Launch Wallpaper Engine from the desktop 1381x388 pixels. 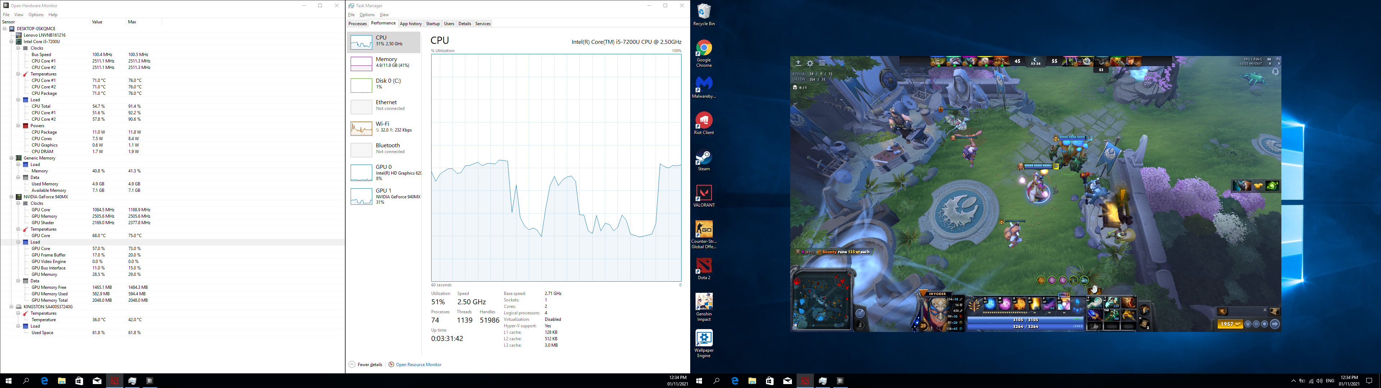[704, 343]
